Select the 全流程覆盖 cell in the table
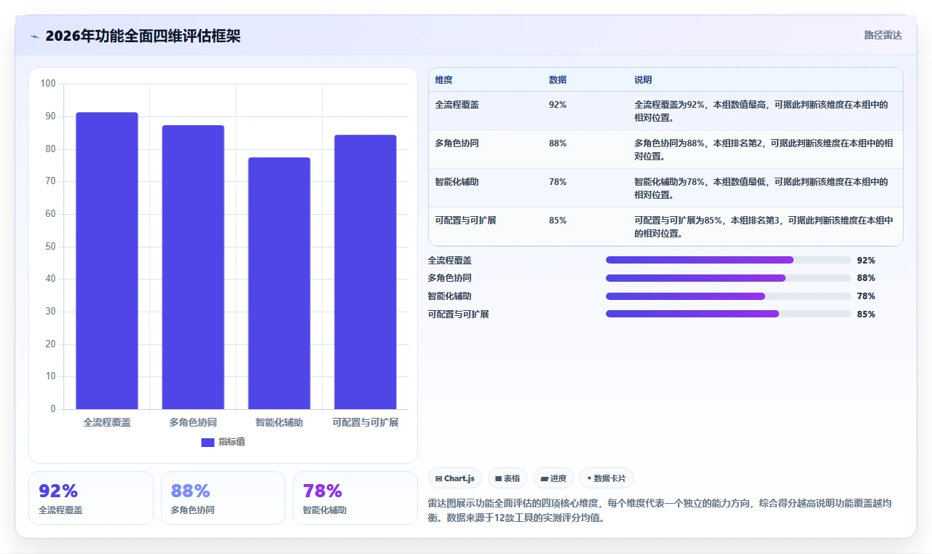This screenshot has width=932, height=554. [x=457, y=105]
